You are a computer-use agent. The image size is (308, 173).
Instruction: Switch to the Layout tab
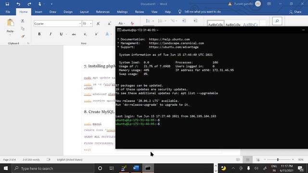tap(84, 12)
